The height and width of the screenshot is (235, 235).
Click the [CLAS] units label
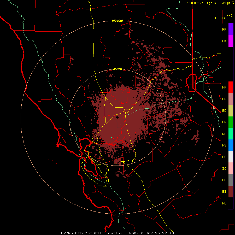[x=221, y=18]
